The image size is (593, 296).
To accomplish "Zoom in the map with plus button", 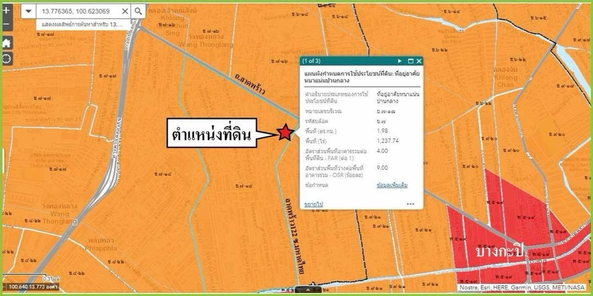I will (6, 10).
